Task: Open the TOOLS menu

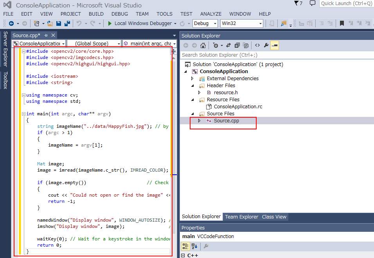Action: (x=164, y=14)
